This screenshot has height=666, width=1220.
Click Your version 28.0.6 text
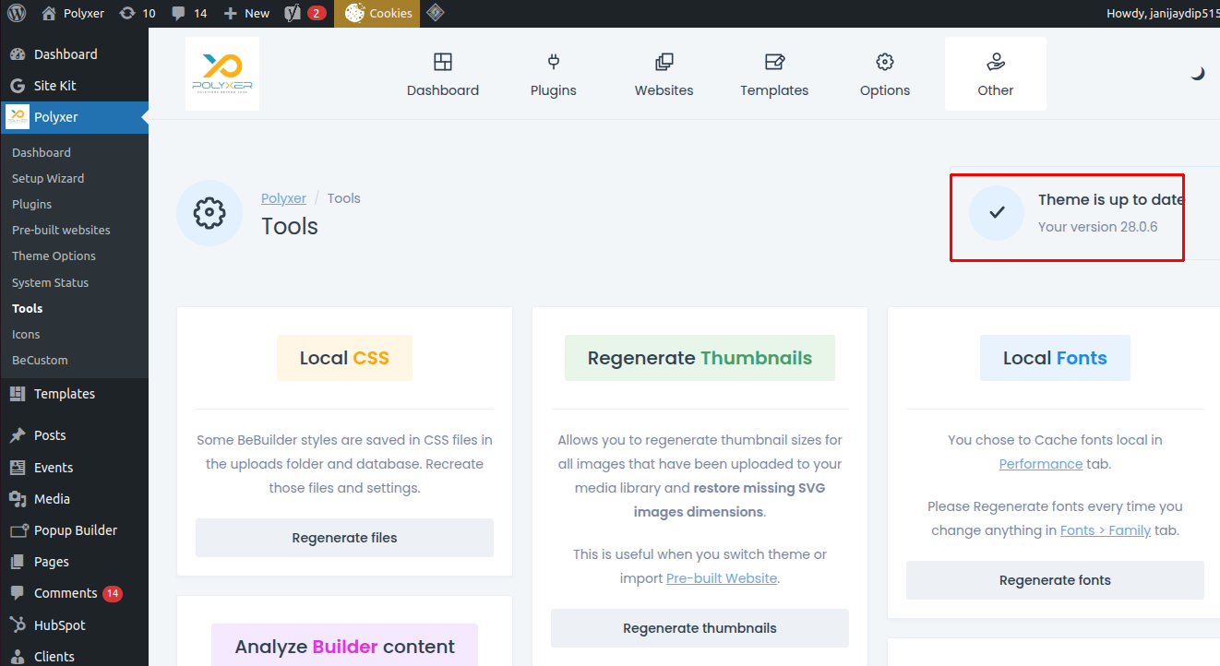coord(1097,226)
